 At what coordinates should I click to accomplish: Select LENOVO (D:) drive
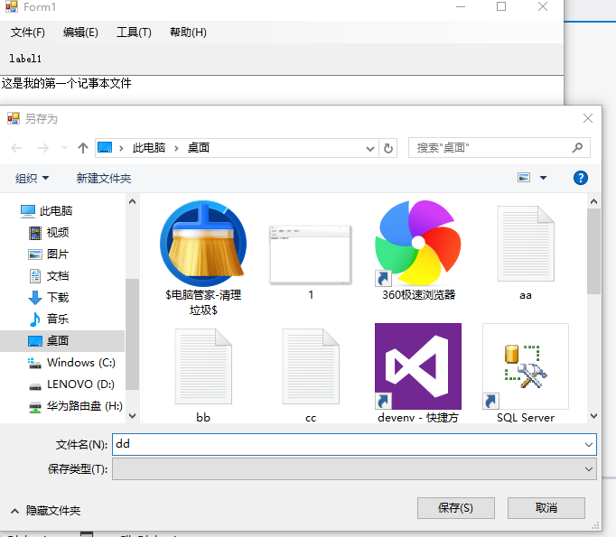(71, 384)
